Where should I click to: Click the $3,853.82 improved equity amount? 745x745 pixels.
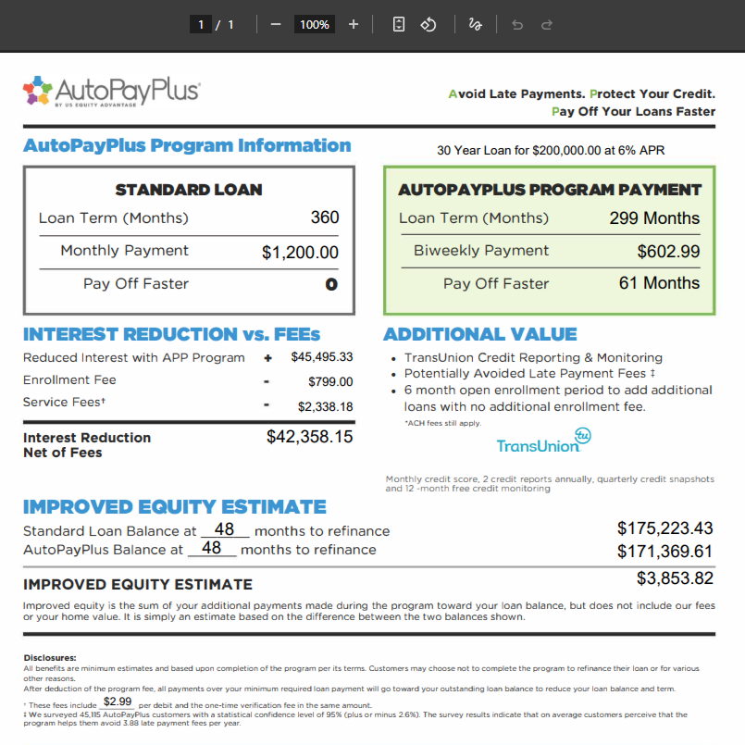675,578
